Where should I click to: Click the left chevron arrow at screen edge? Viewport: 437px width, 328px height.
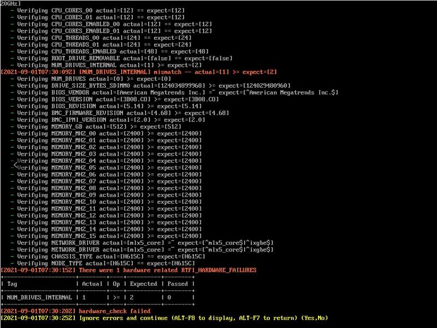[16, 164]
